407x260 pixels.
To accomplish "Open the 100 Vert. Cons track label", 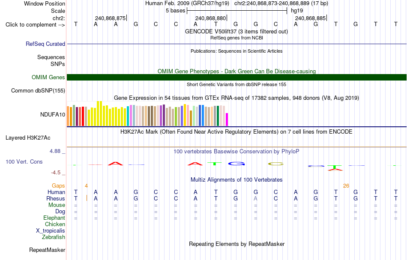I will (24, 161).
